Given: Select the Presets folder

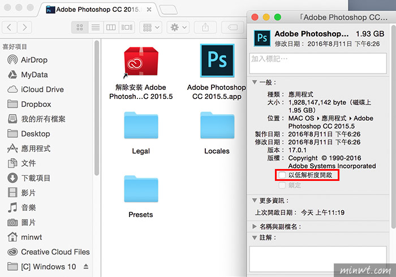Looking at the screenshot, I should tap(141, 189).
